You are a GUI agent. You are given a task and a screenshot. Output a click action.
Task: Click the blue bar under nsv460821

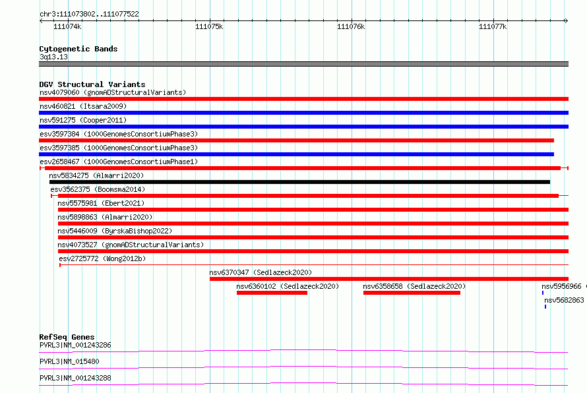point(303,113)
